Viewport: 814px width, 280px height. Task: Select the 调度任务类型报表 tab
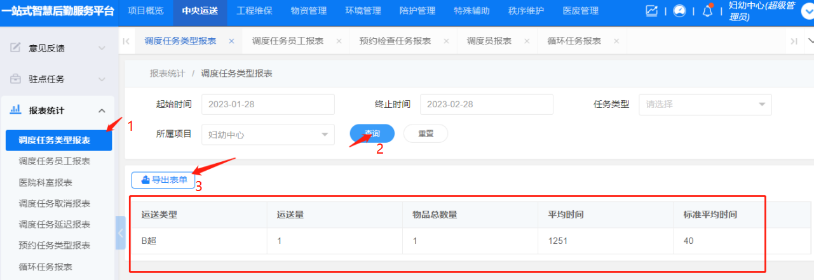180,41
